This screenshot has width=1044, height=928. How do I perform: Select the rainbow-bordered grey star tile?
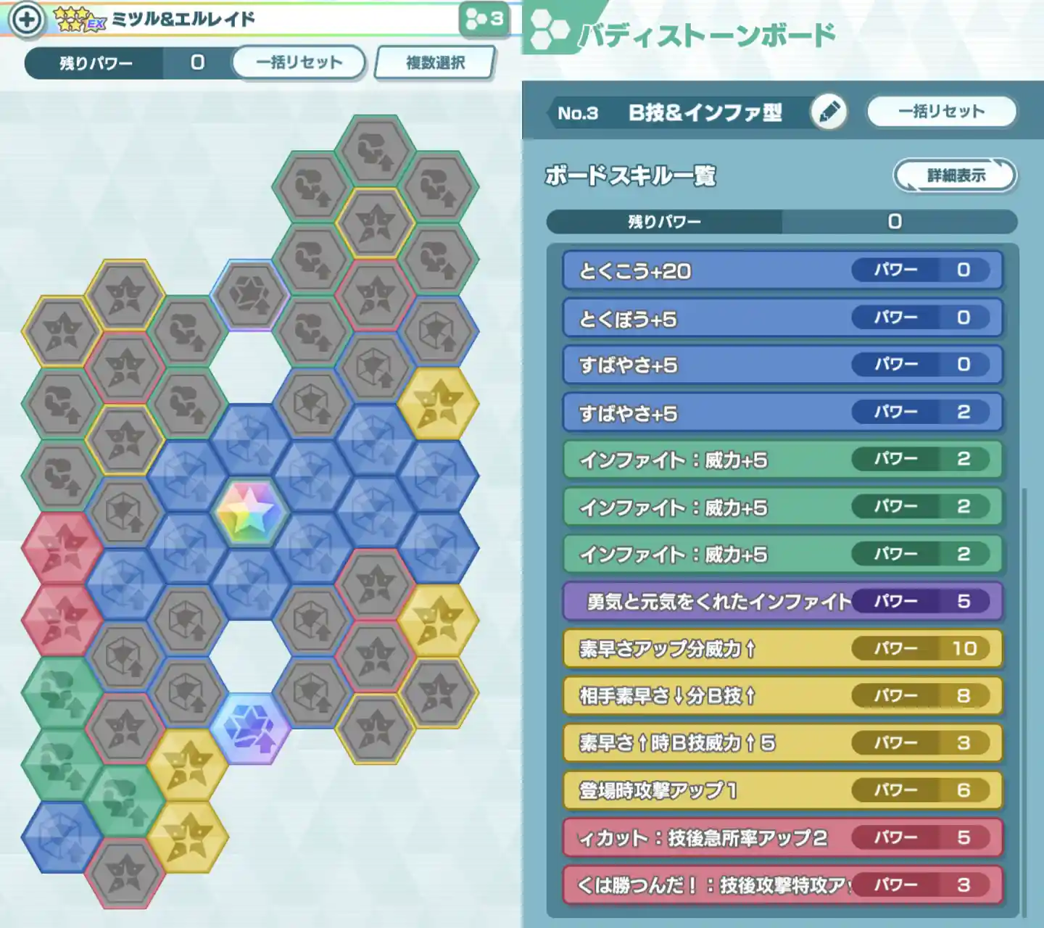(250, 295)
